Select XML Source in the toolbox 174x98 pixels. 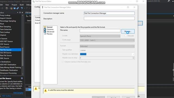(4, 58)
